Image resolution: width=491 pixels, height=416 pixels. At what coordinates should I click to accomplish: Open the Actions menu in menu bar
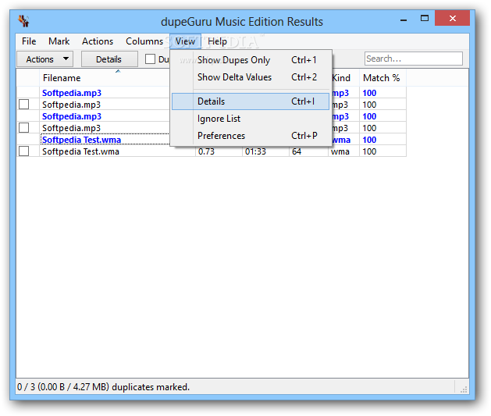(98, 41)
